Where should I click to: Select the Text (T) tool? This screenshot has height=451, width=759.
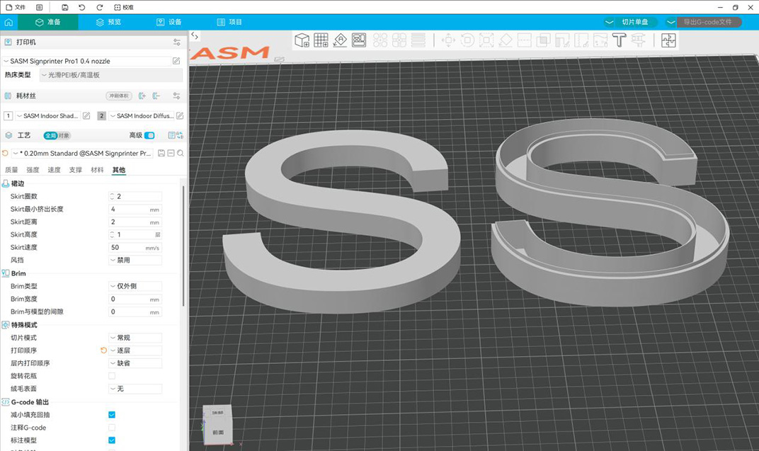[620, 40]
